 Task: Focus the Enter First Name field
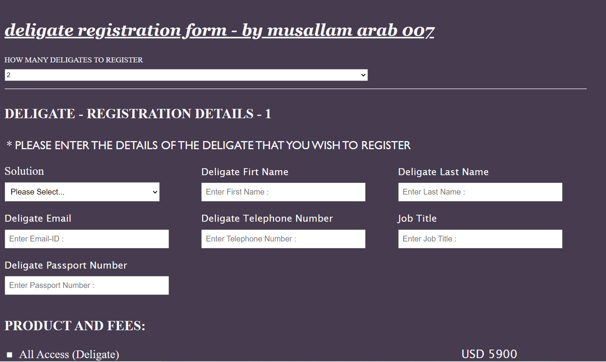[283, 192]
